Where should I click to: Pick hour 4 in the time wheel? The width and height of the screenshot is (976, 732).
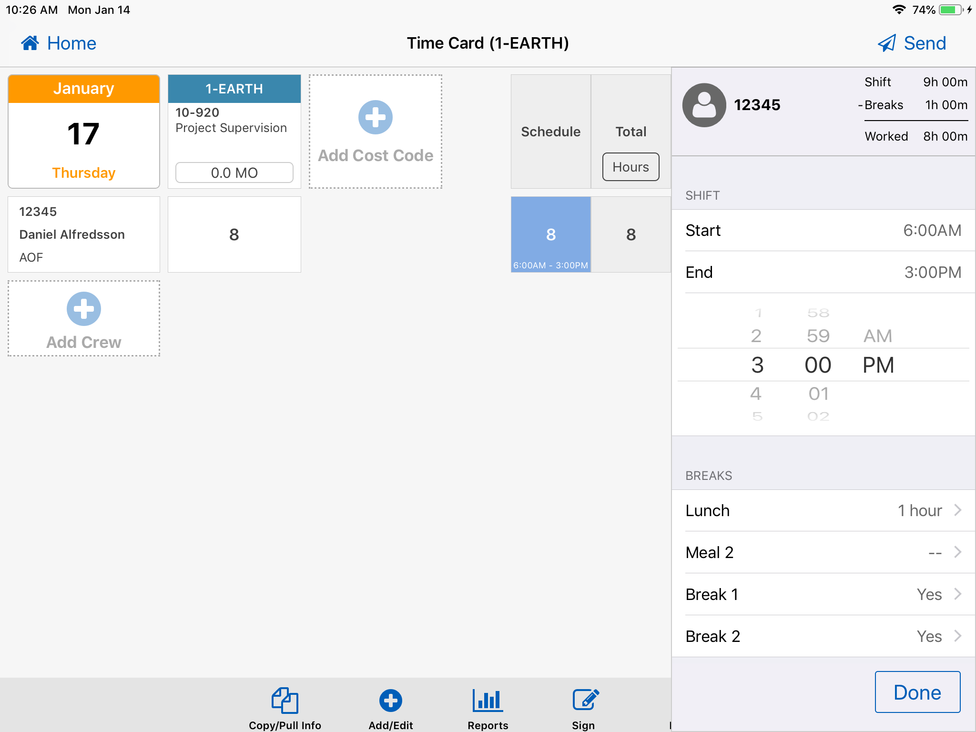756,394
